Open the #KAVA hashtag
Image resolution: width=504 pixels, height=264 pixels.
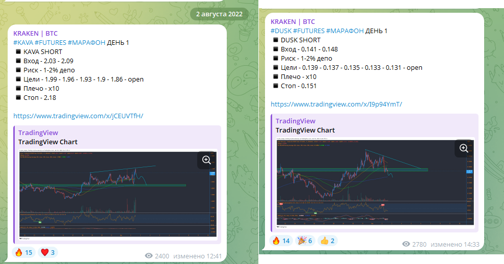click(23, 42)
